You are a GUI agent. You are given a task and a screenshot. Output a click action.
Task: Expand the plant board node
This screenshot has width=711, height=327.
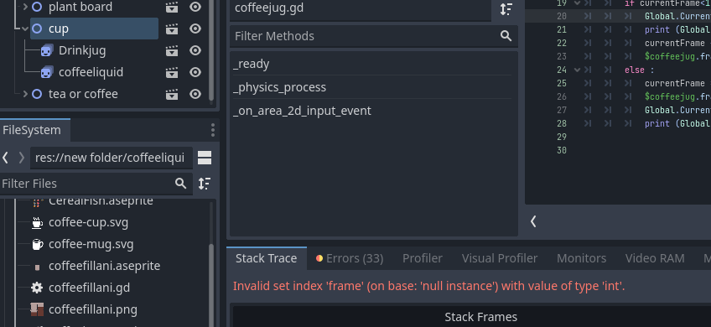click(25, 7)
